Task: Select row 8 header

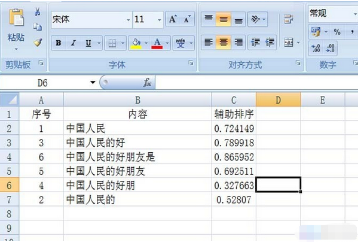Action: tap(9, 214)
